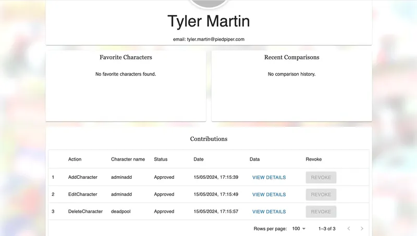Select the AddCharacter action cell

83,177
